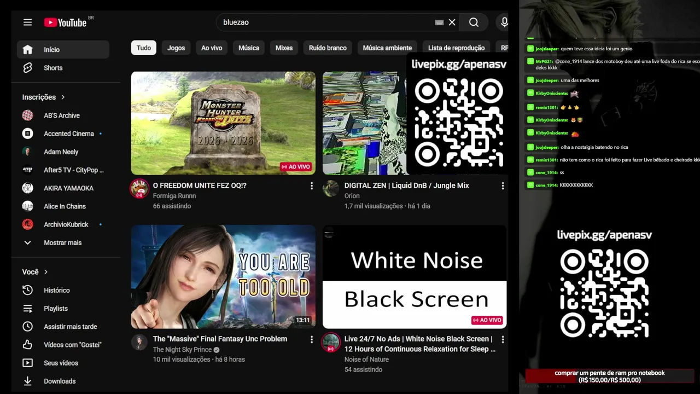Open Live 24/7 No Ads White Noise title
This screenshot has width=700, height=394.
point(419,344)
